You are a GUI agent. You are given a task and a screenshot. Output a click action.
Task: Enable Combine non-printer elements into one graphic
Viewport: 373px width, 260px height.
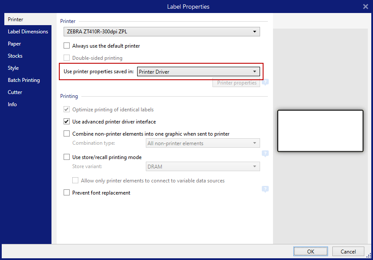point(67,133)
